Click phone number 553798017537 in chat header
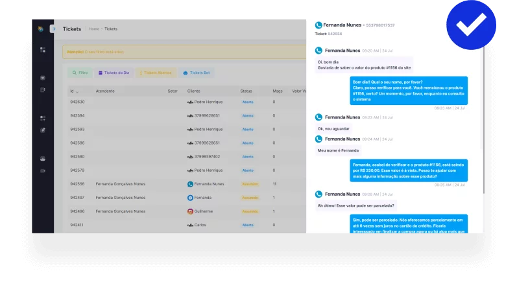Image resolution: width=517 pixels, height=291 pixels. [380, 25]
